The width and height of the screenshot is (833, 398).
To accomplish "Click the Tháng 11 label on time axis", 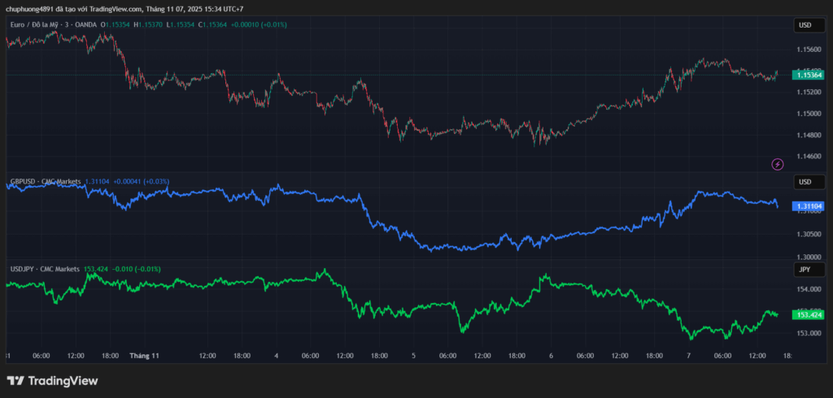I will click(x=144, y=356).
